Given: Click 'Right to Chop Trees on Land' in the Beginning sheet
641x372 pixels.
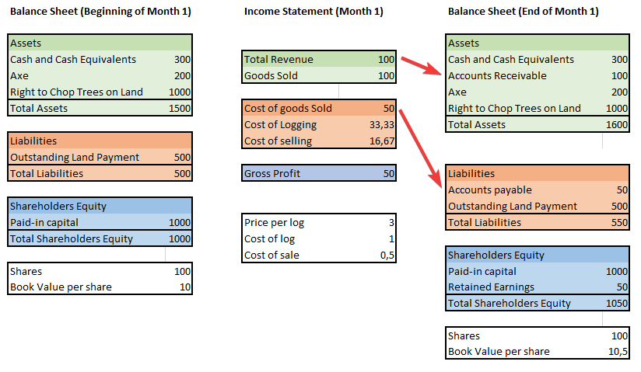Looking at the screenshot, I should (x=76, y=92).
